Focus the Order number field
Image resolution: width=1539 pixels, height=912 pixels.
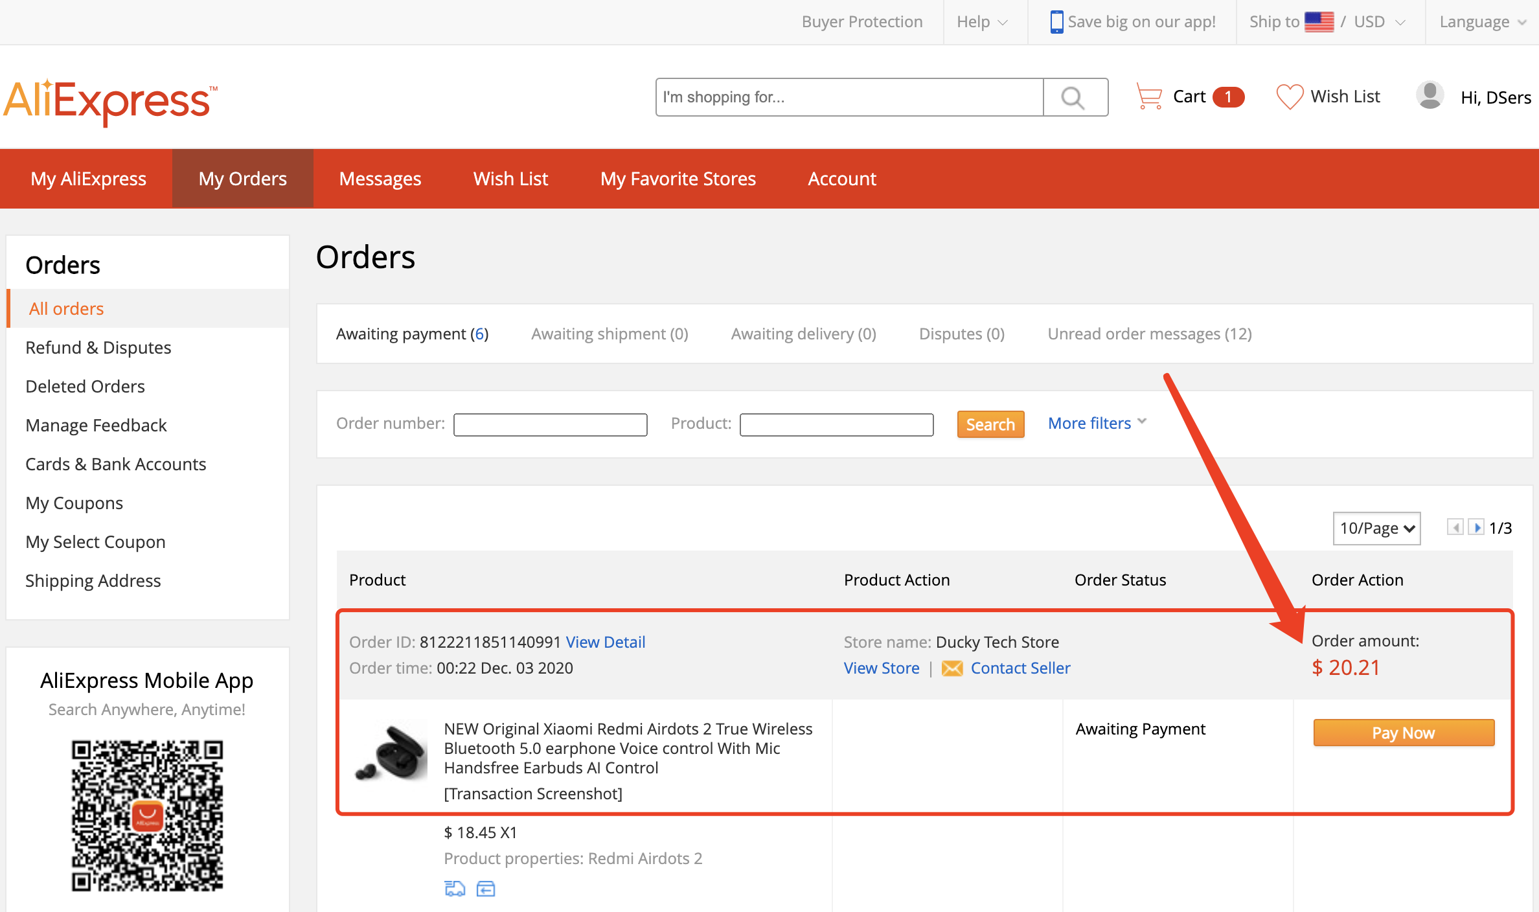coord(550,425)
